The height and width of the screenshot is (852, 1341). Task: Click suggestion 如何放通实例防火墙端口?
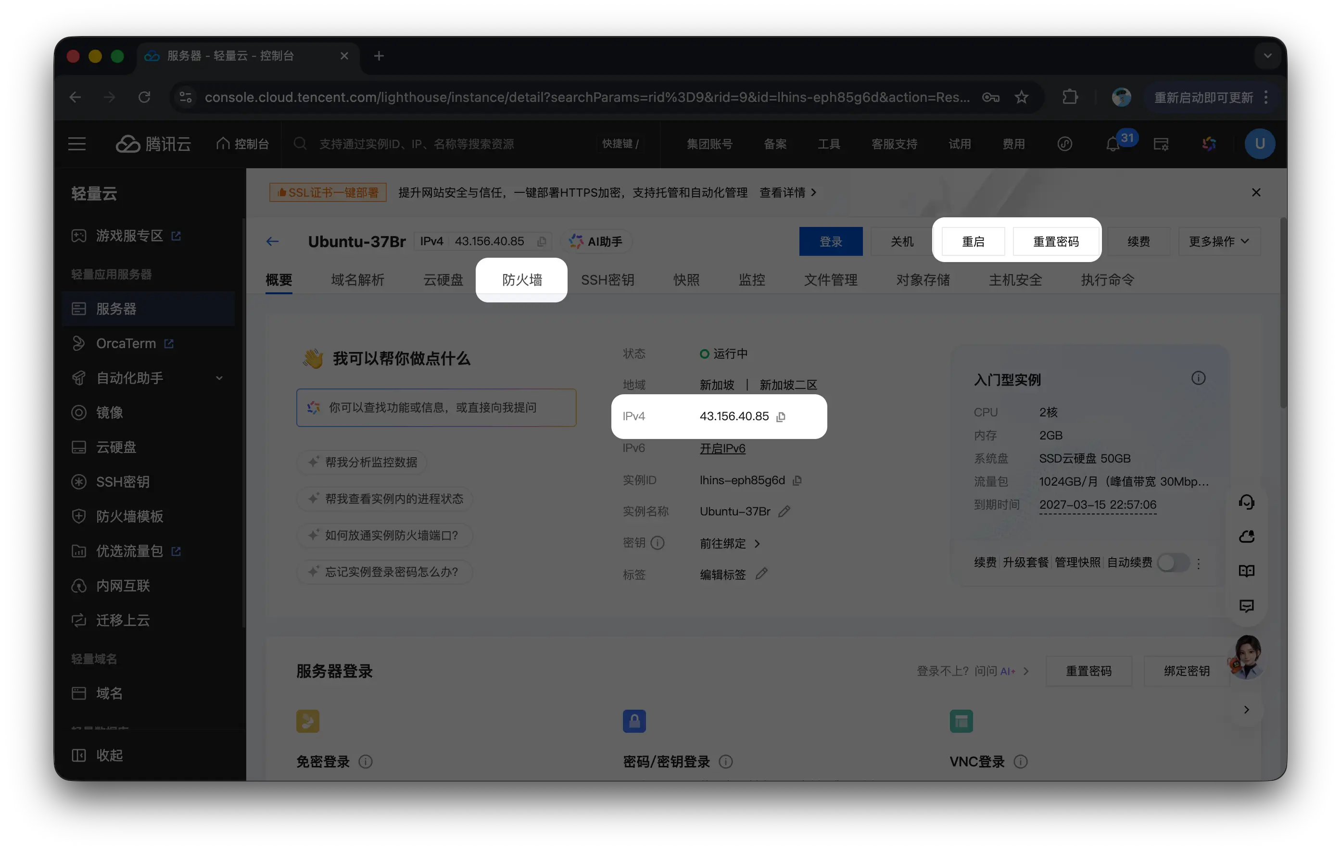[x=384, y=535]
